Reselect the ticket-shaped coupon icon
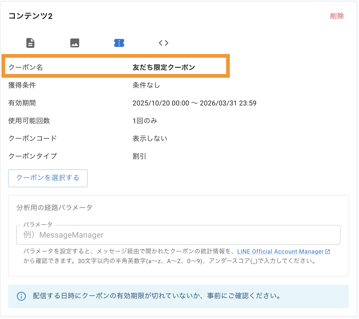Screen dimensions: 359x319 click(x=119, y=43)
